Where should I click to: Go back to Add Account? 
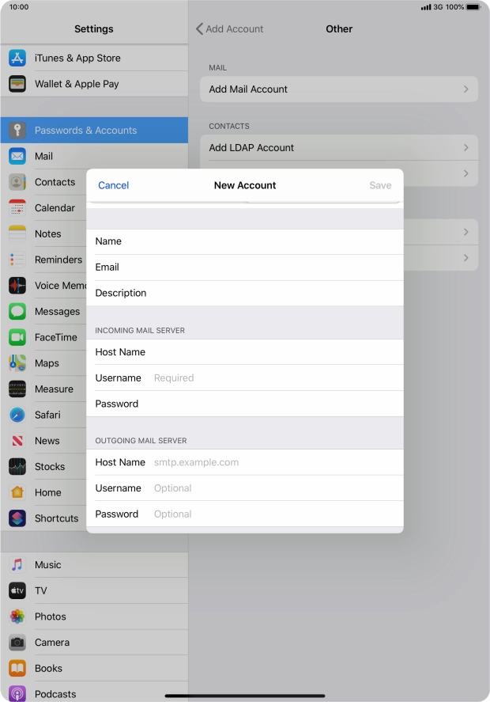coord(230,28)
